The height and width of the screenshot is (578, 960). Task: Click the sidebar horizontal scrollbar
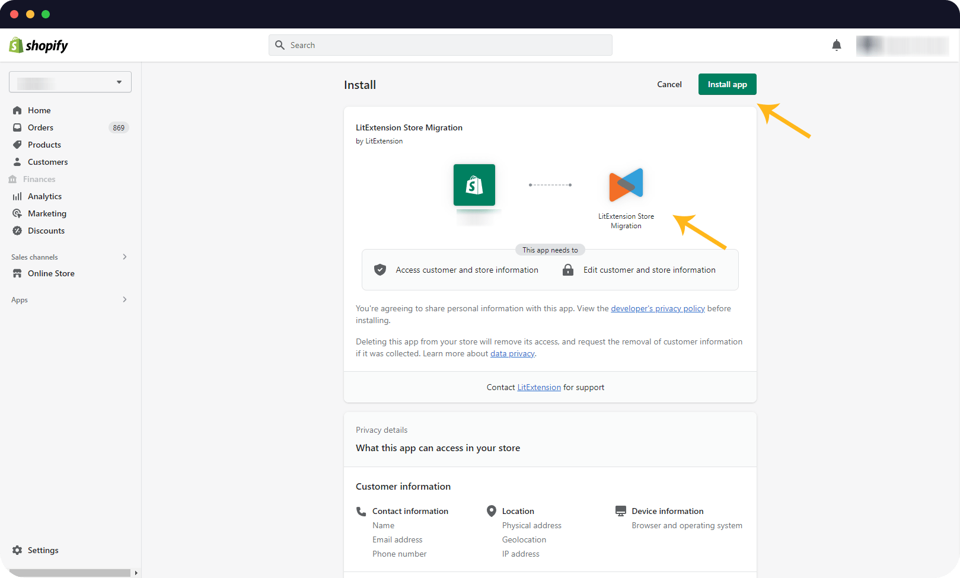70,573
